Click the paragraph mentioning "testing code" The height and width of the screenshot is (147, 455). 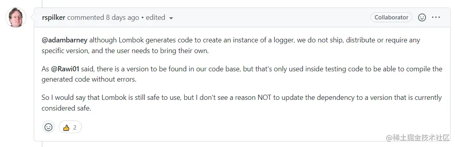click(242, 74)
